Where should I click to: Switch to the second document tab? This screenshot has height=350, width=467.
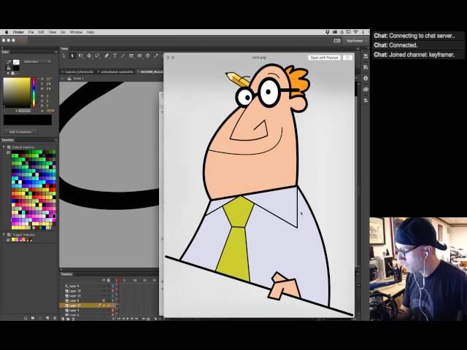coord(117,71)
